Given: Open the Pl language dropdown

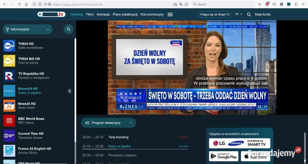Looking at the screenshot, I should (x=239, y=14).
